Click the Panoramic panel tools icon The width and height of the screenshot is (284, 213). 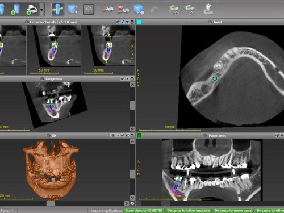coord(277,136)
